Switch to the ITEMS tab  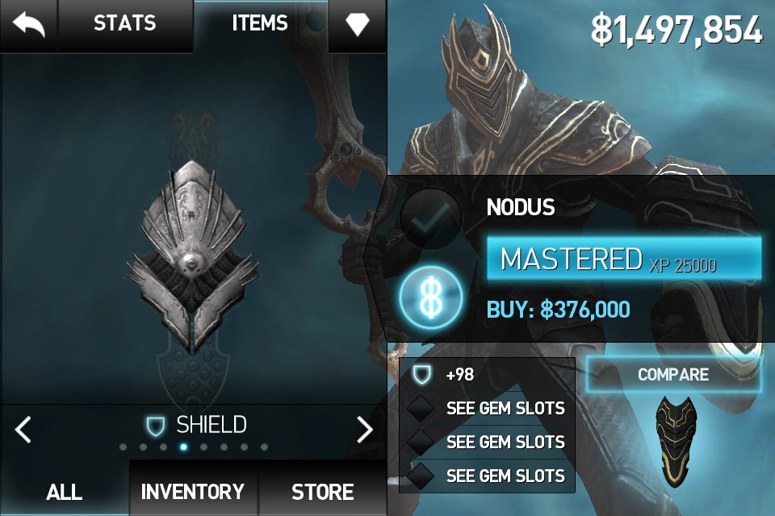pyautogui.click(x=260, y=23)
